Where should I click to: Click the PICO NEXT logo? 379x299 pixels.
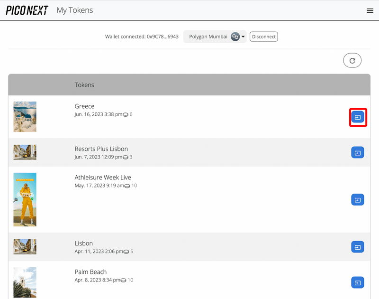[27, 10]
